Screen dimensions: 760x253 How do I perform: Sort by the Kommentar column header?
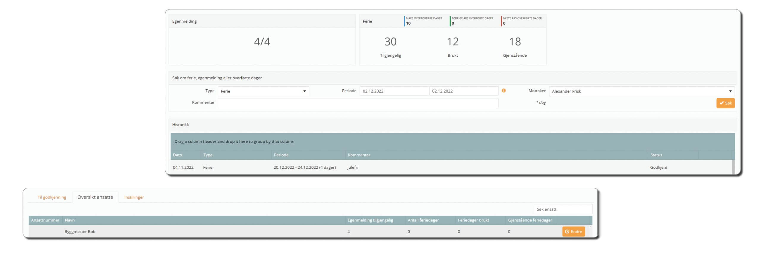pyautogui.click(x=496, y=155)
